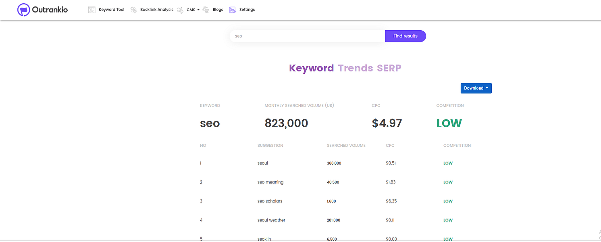
Task: Click the summary CPC label
Action: point(376,106)
